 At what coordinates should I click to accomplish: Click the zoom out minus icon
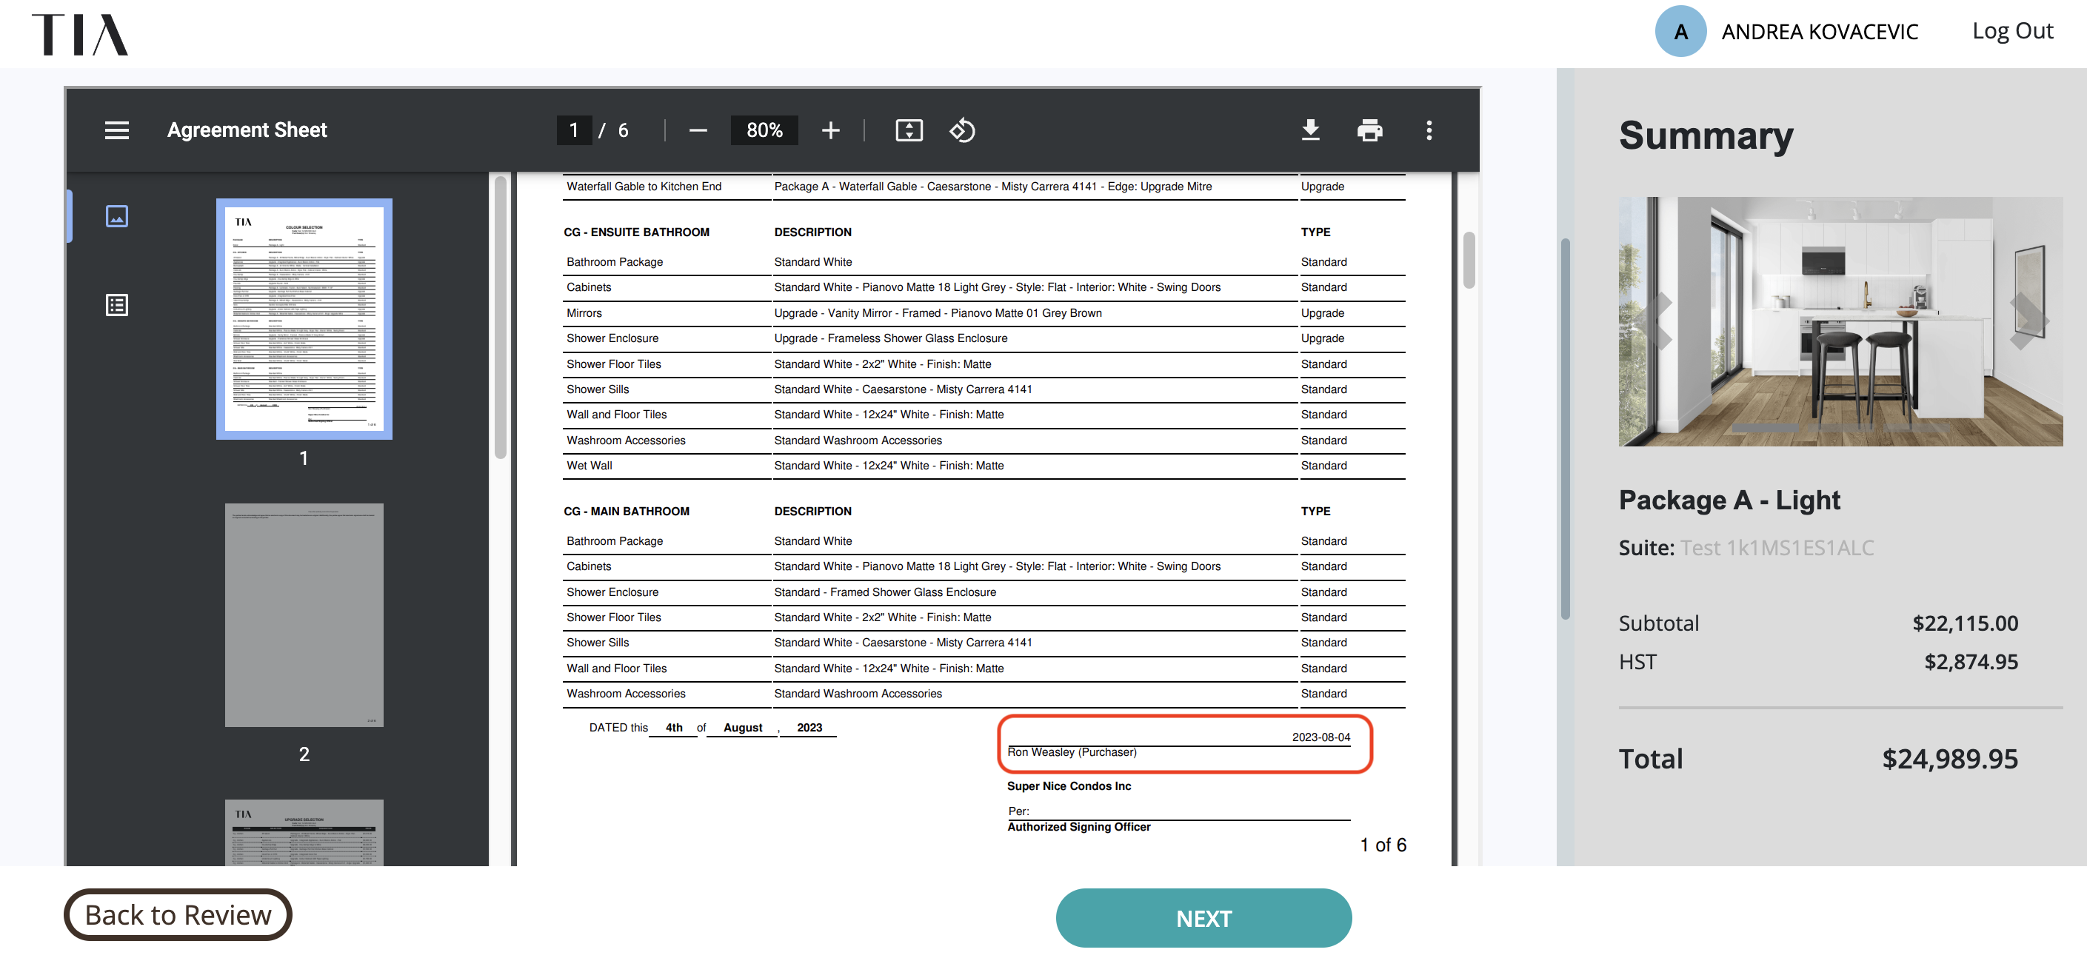pos(698,130)
